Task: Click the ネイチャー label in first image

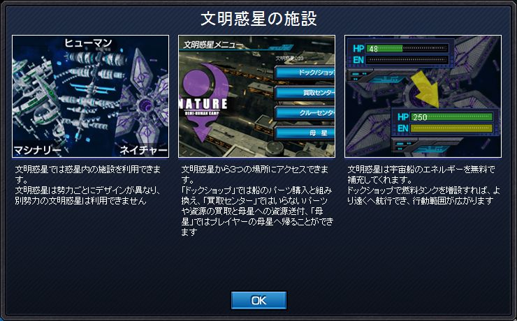Action: [x=143, y=150]
